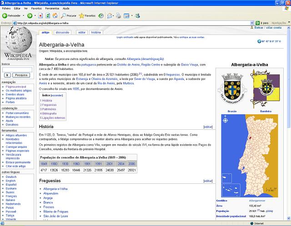Click the Edit page toolbar icon
The height and width of the screenshot is (226, 291).
126,16
